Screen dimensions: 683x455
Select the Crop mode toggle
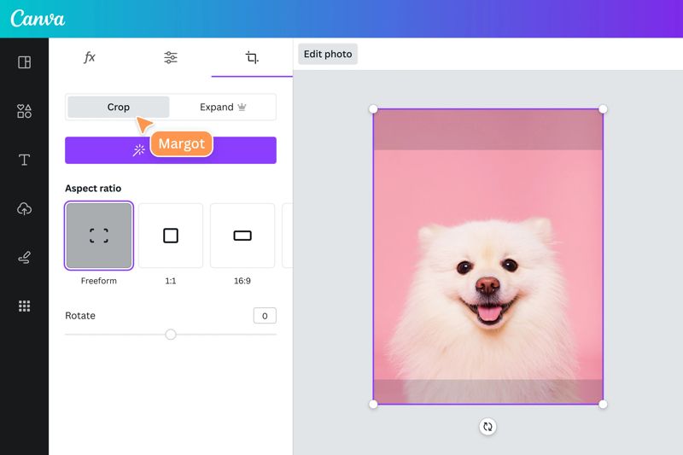[119, 107]
